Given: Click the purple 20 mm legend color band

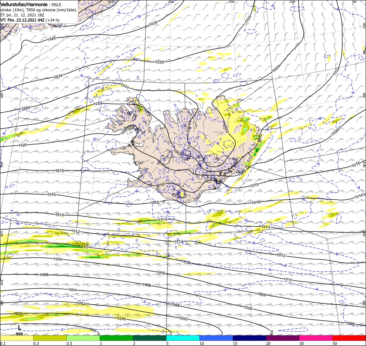Looking at the screenshot, I should point(283,338).
